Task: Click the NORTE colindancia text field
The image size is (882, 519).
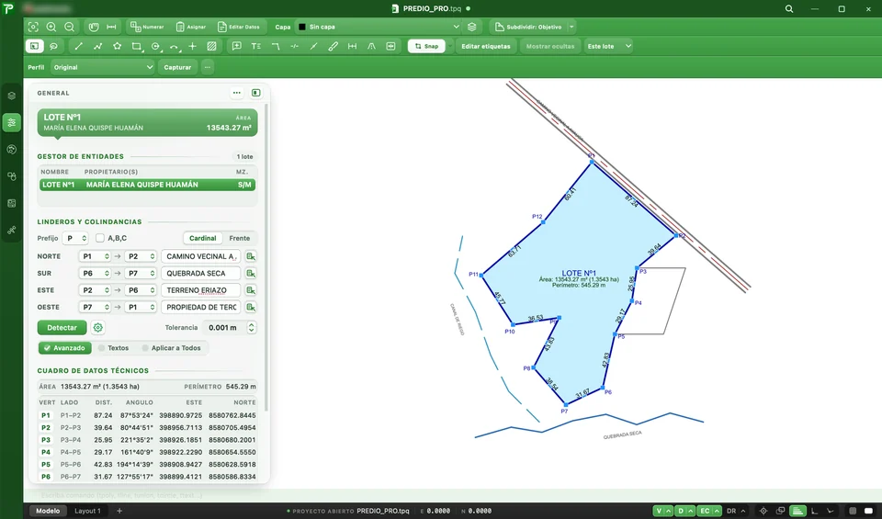Action: tap(201, 256)
